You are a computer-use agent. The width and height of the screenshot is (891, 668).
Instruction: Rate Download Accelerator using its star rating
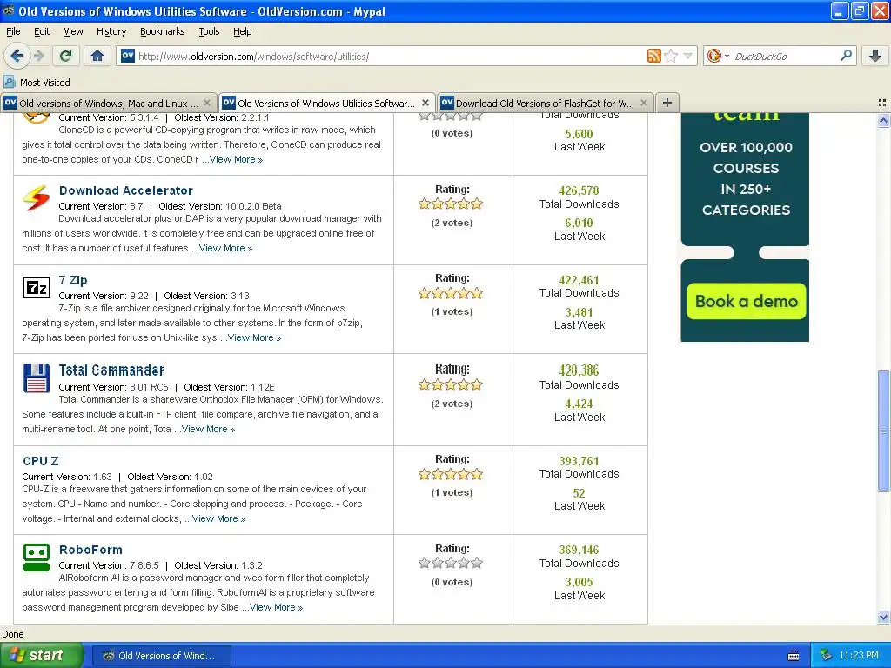[x=451, y=204]
